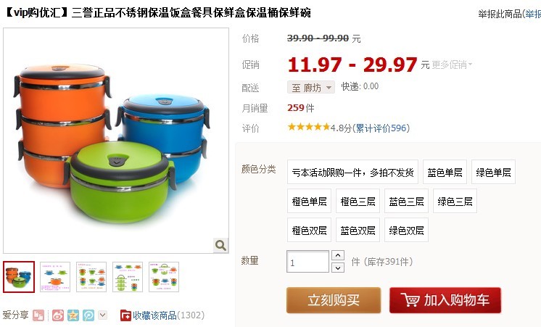Select the 蓝色单层 color option
This screenshot has width=541, height=327.
pos(445,172)
